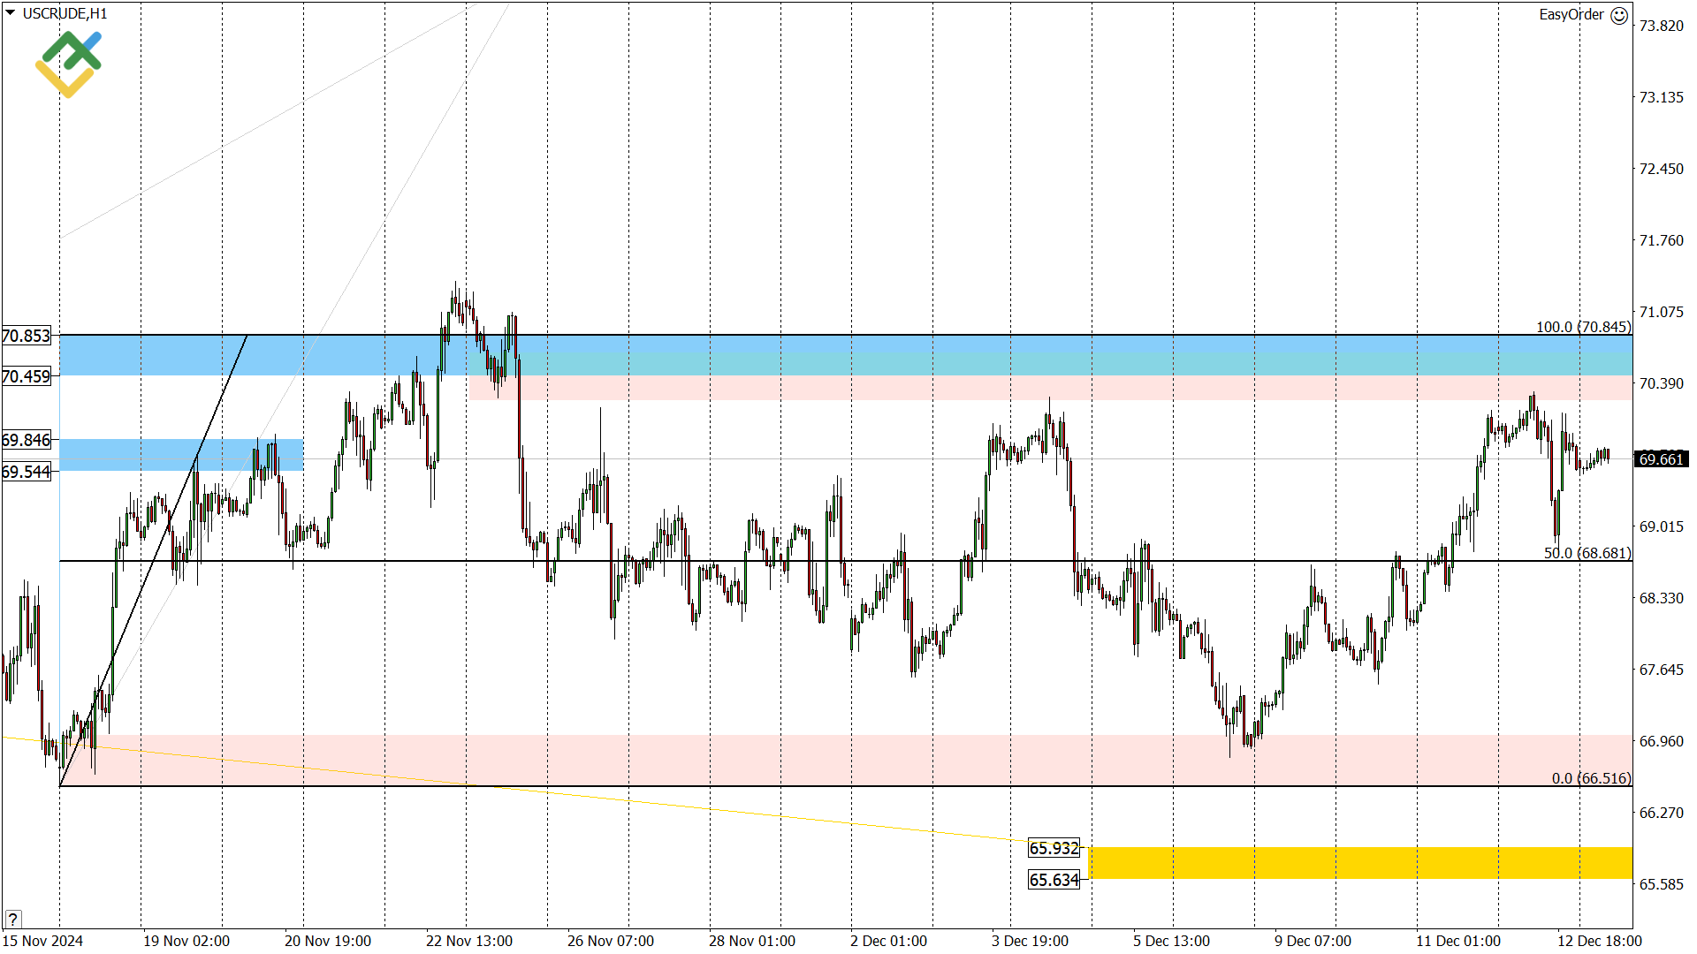Select the 65.634 target level label
1697x954 pixels.
(1054, 880)
